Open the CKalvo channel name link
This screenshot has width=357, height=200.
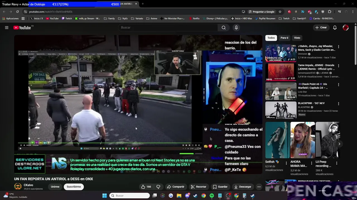(28, 185)
